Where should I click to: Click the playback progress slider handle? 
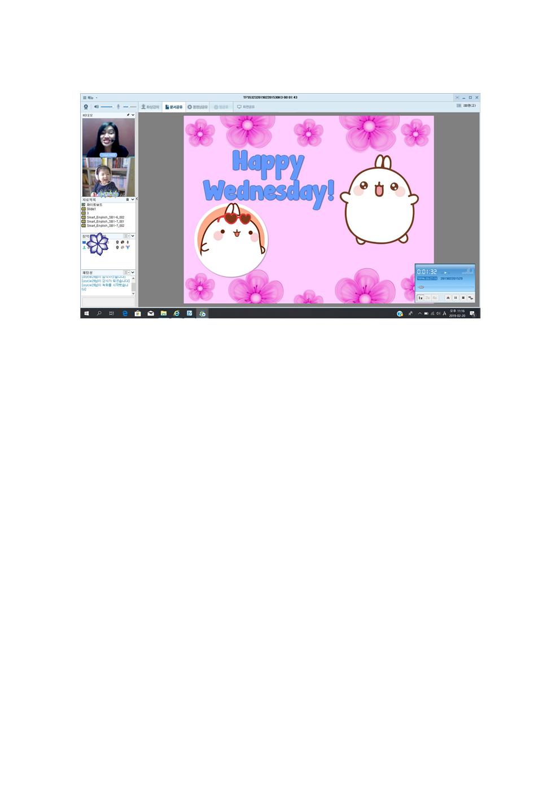[x=421, y=287]
